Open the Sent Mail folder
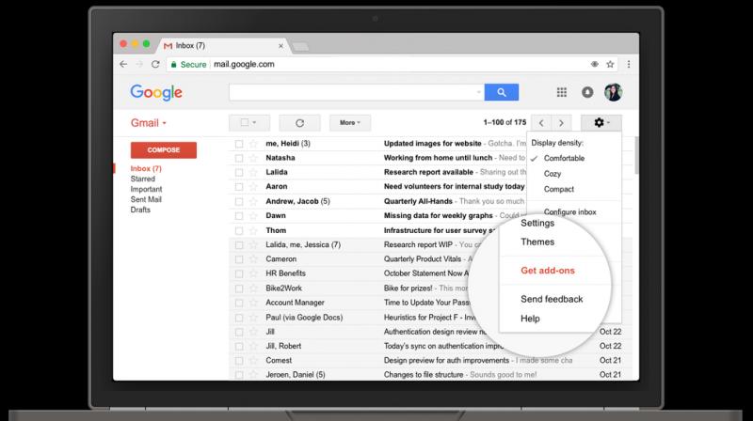Screen dimensions: 753x421 (146, 199)
